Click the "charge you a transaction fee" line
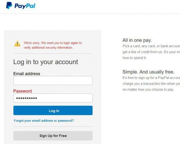 point(151,84)
